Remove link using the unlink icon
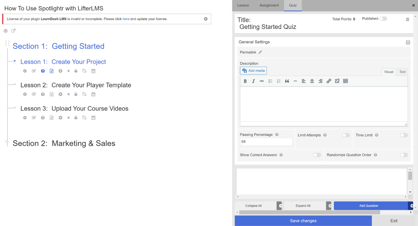Image resolution: width=418 pixels, height=226 pixels. (x=337, y=81)
